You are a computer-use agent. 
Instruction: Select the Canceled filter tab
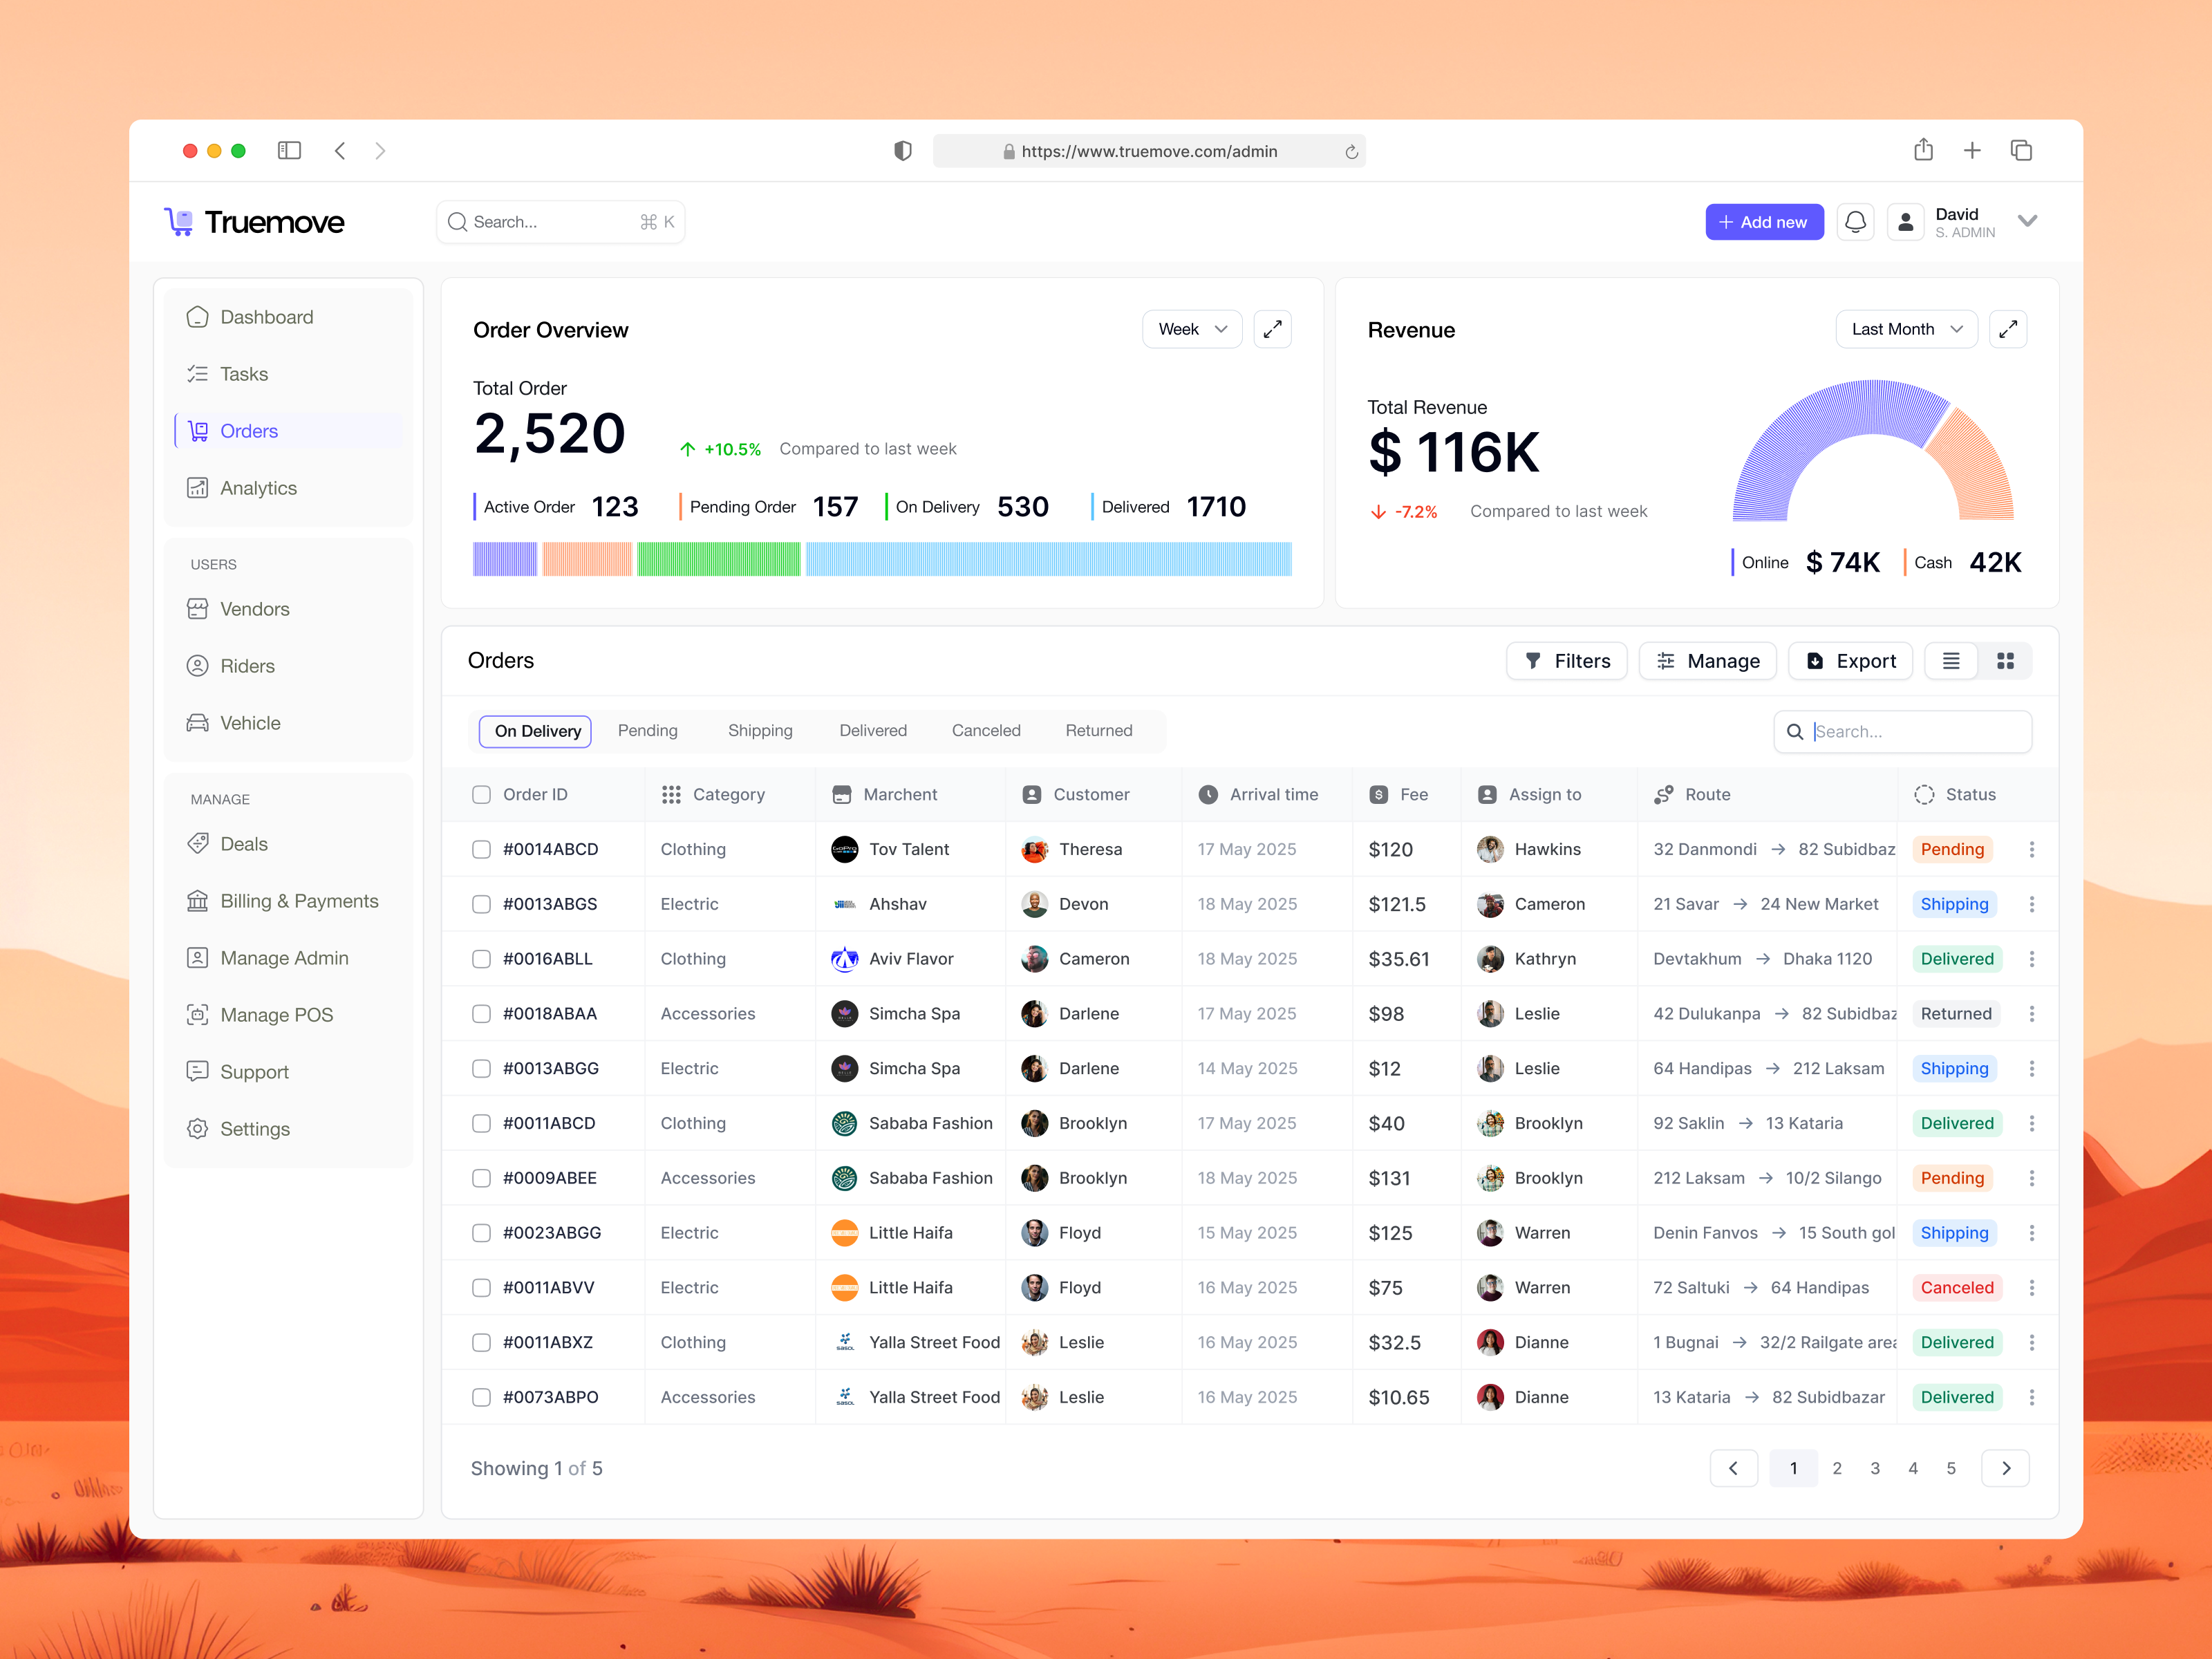(x=986, y=730)
